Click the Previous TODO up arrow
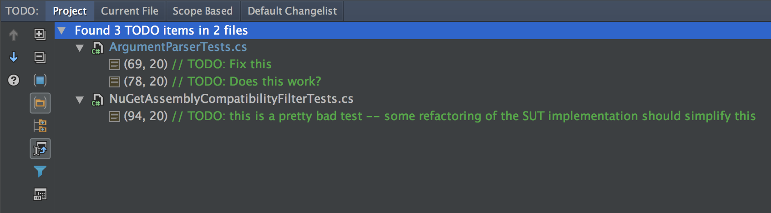The height and width of the screenshot is (213, 771). pyautogui.click(x=14, y=35)
